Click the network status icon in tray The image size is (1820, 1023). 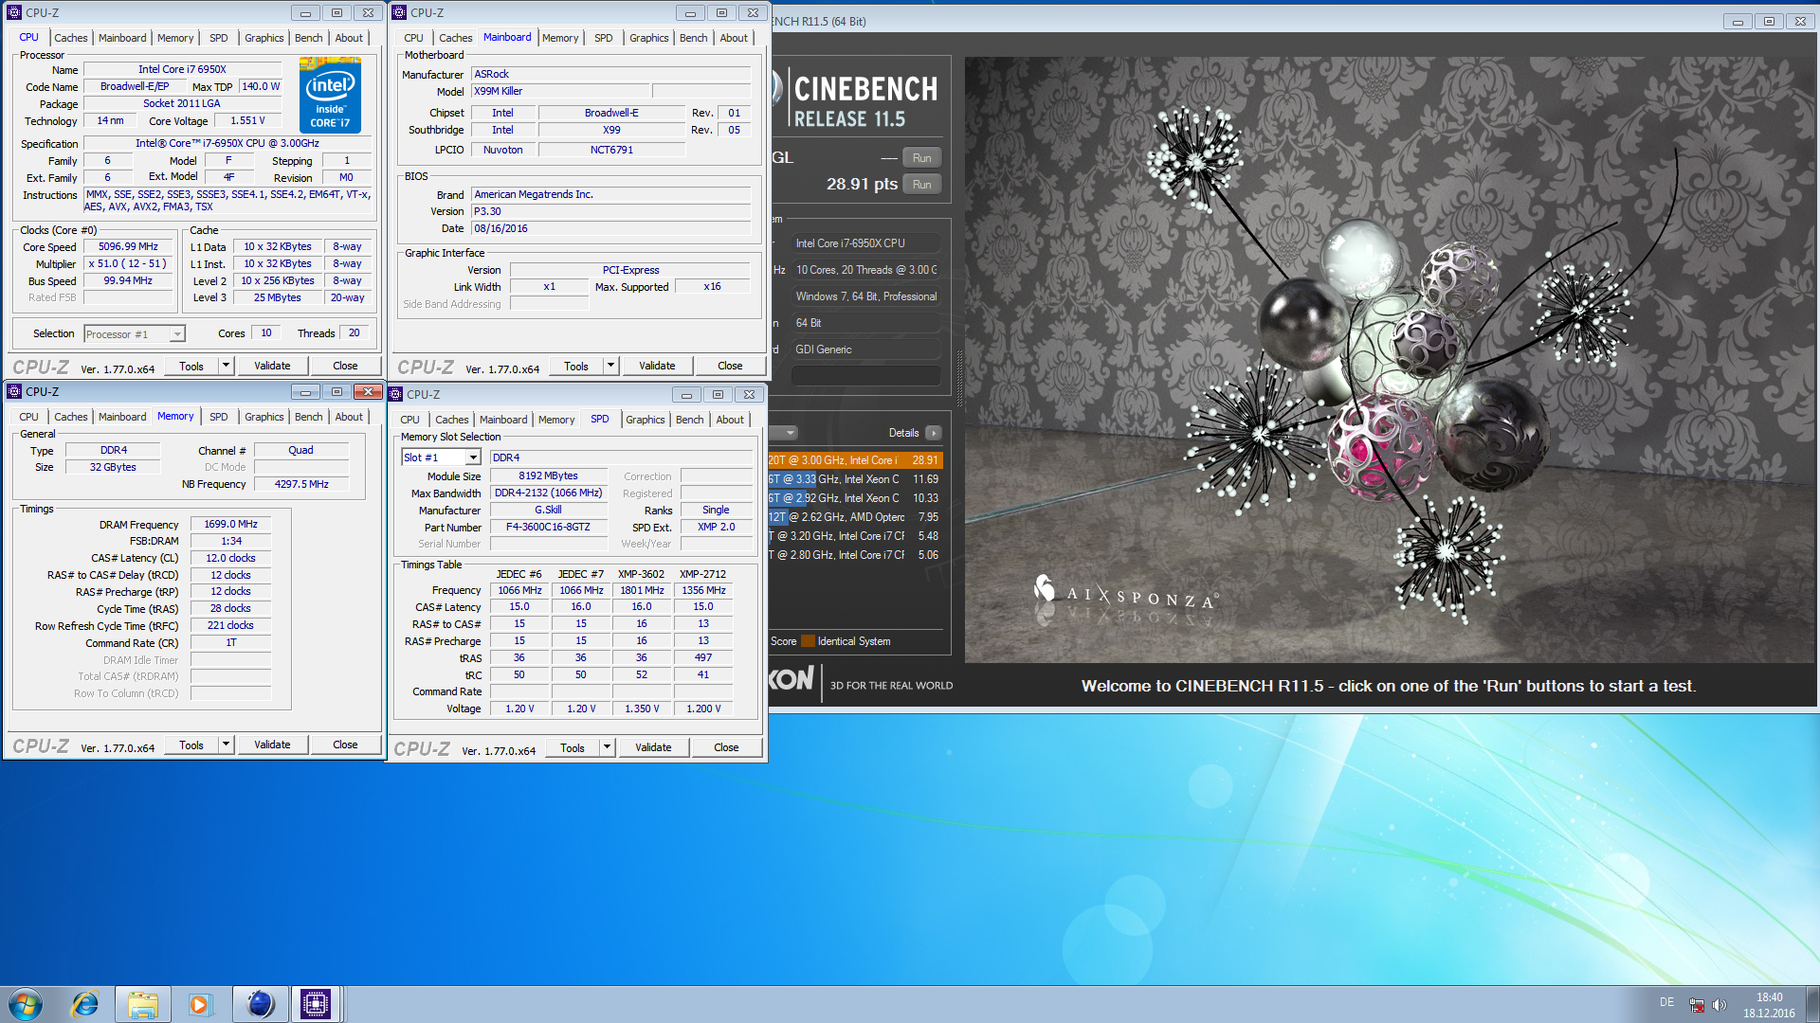click(x=1697, y=1004)
